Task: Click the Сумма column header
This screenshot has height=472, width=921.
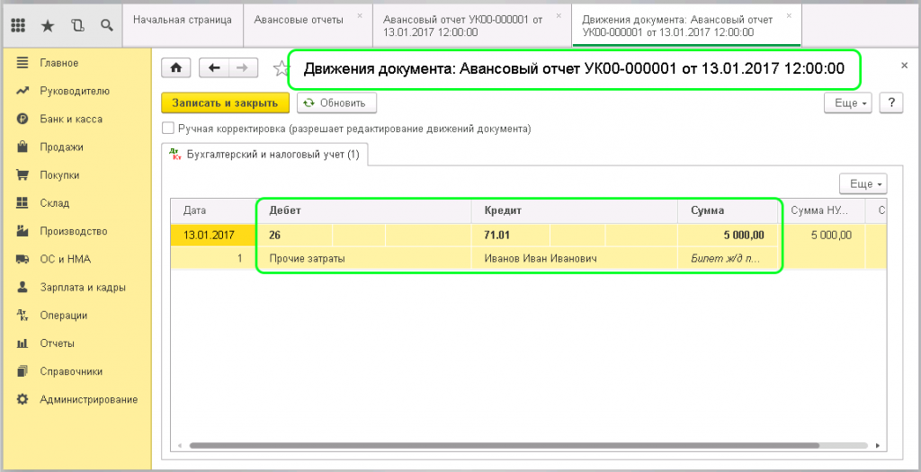Action: tap(728, 210)
